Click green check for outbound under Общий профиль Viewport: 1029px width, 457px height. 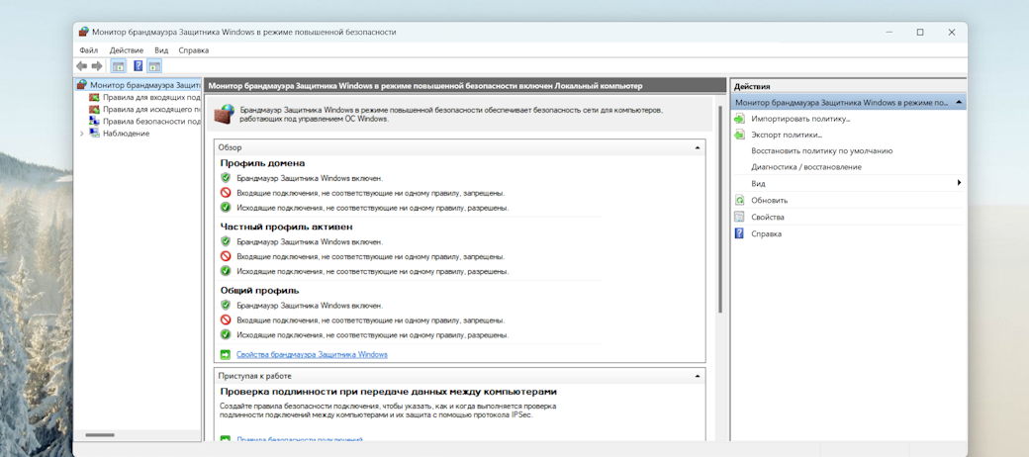(226, 334)
